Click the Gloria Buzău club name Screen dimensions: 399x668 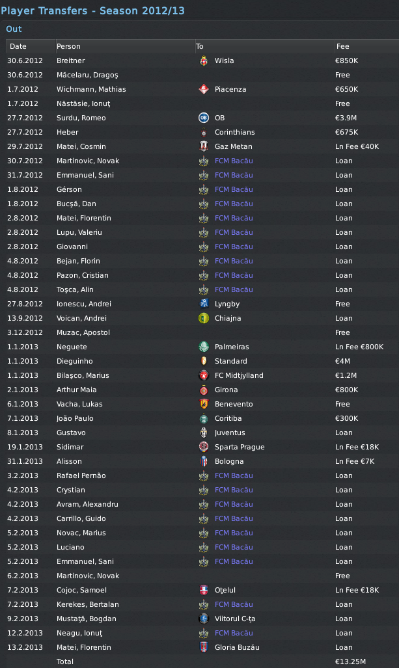click(238, 647)
